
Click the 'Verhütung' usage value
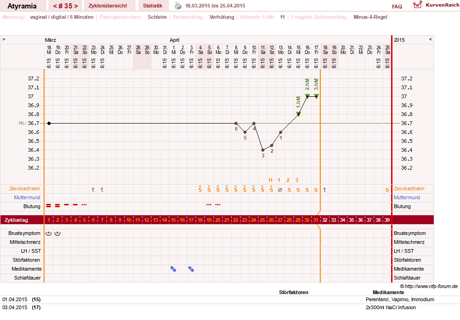[x=222, y=17]
